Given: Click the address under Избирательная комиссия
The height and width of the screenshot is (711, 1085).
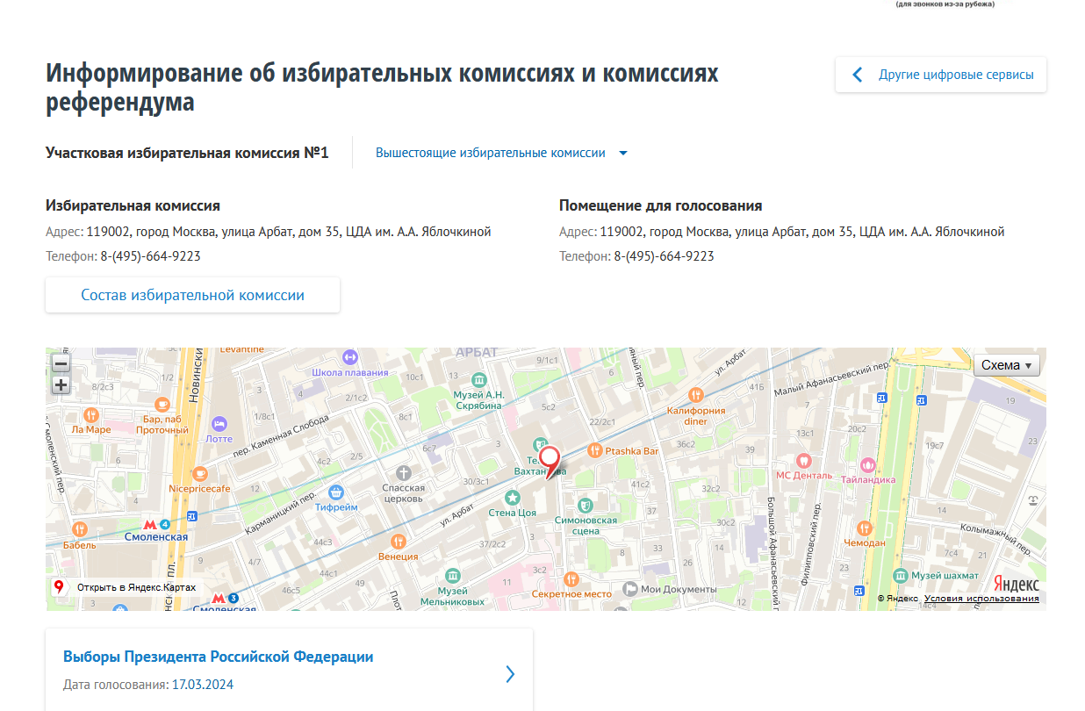Looking at the screenshot, I should 289,232.
